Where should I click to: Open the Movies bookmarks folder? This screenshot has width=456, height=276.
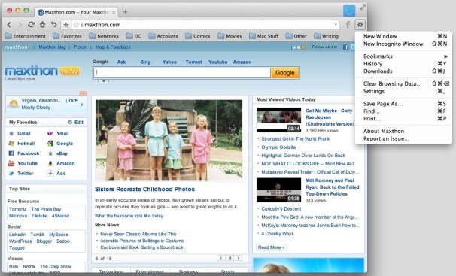pyautogui.click(x=230, y=36)
